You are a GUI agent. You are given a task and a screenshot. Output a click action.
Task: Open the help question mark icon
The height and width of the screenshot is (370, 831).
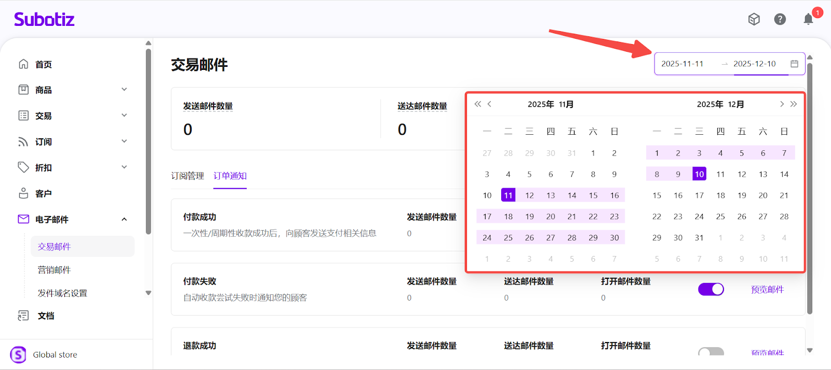point(780,19)
